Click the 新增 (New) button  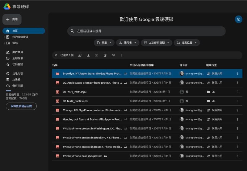coord(12,20)
